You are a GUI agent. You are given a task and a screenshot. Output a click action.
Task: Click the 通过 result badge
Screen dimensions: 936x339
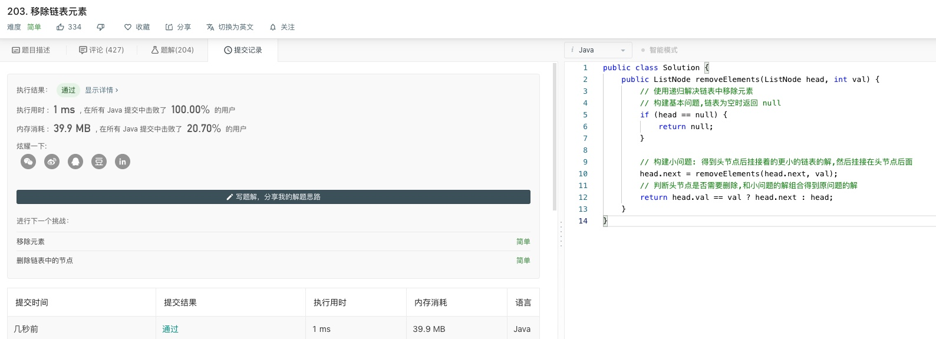point(68,90)
